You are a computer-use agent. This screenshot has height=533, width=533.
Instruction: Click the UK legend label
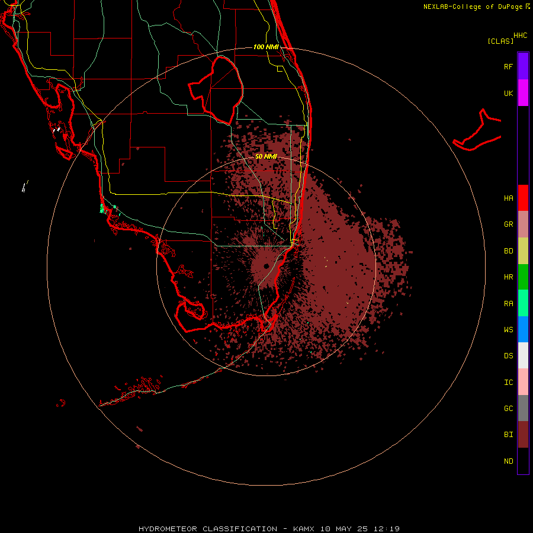point(508,94)
